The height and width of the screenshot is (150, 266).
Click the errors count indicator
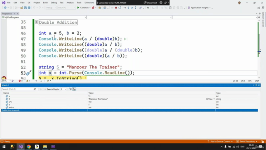20,81
